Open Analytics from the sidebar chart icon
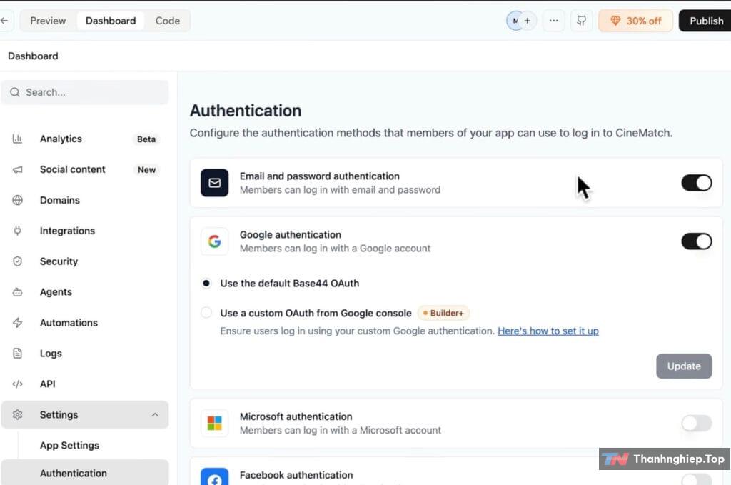731x485 pixels. click(x=17, y=139)
